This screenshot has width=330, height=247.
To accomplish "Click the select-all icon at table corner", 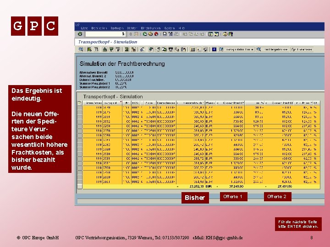I will 80,103.
